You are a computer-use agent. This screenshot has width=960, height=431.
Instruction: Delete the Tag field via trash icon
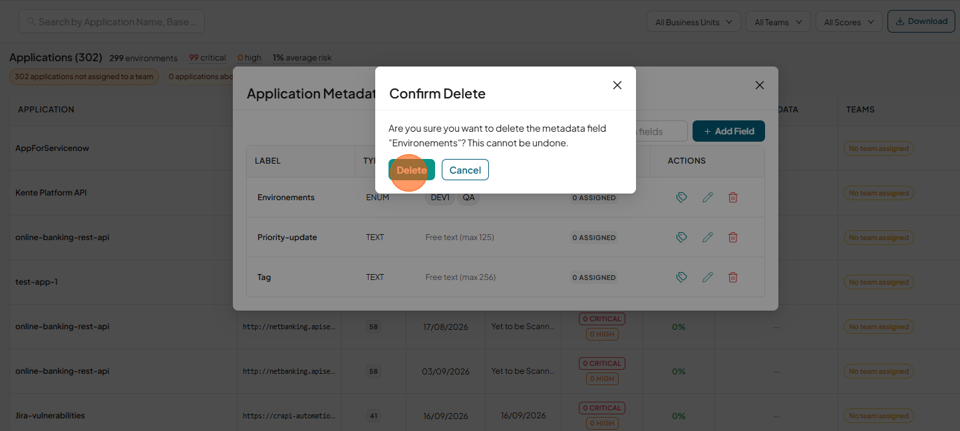tap(732, 277)
